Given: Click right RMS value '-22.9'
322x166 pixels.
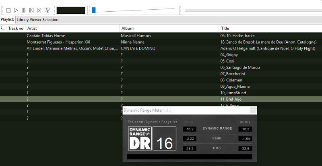Looking at the screenshot, I should (x=246, y=149).
